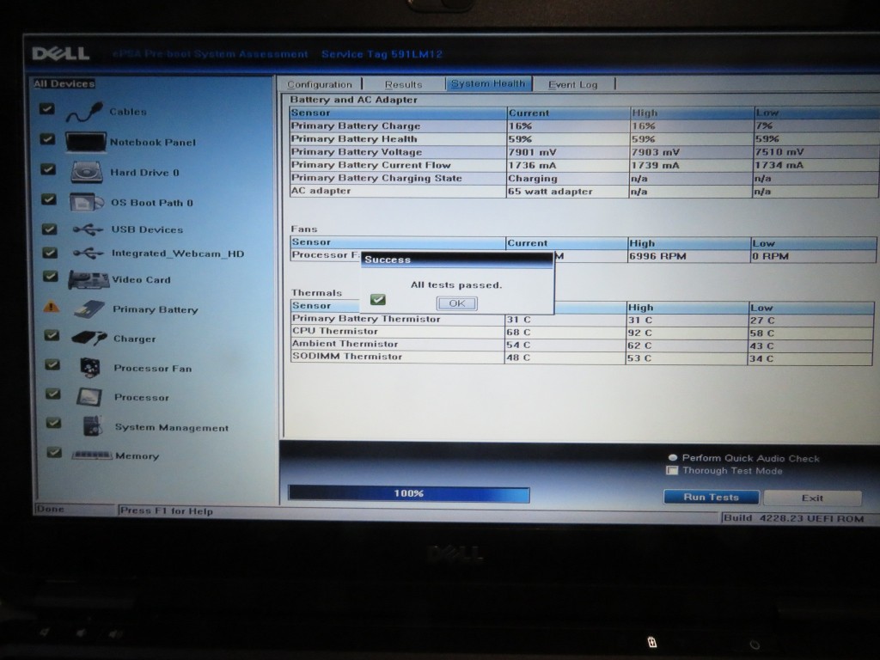Screen dimensions: 880x660
Task: Select the Video Card icon
Action: coord(89,279)
